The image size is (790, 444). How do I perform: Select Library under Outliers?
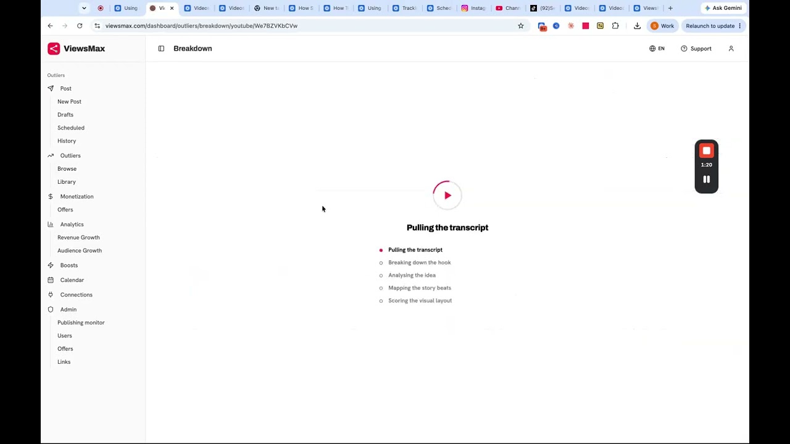coord(67,182)
